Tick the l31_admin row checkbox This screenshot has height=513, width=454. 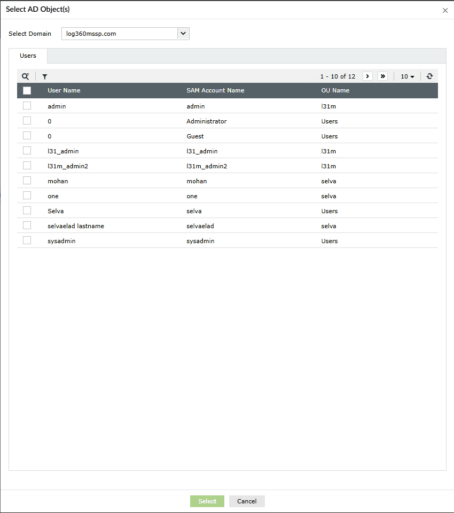27,151
